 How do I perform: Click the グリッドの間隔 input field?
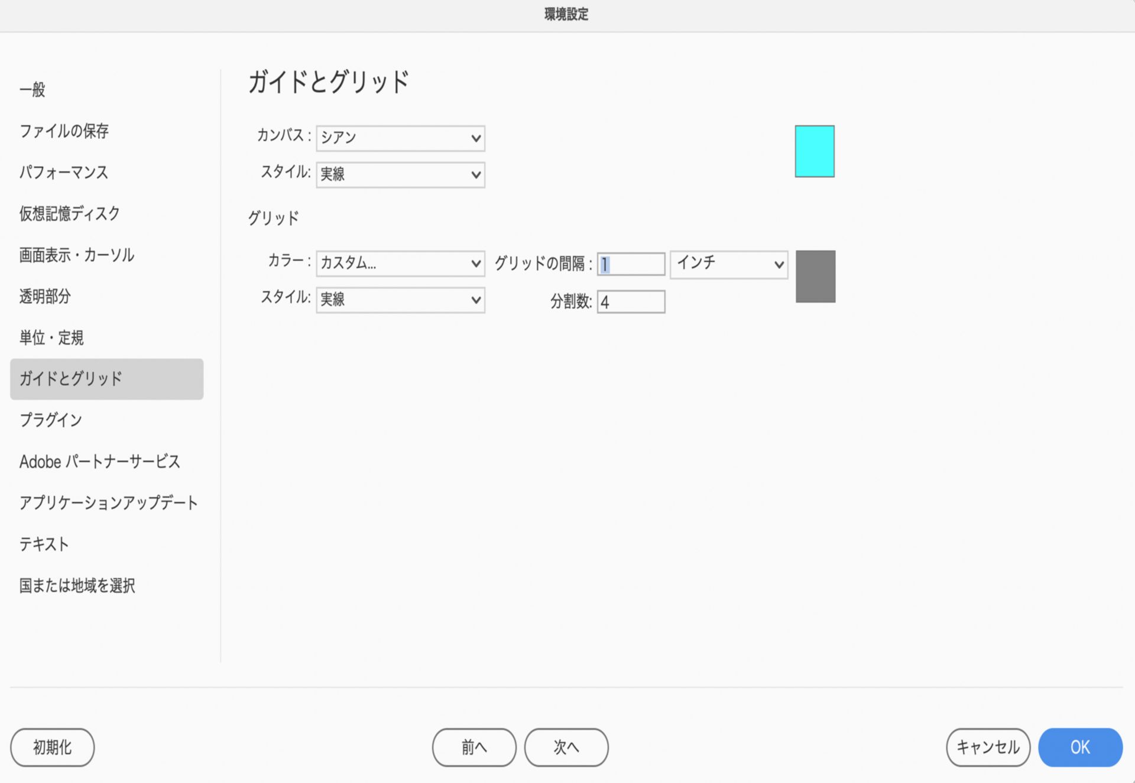(631, 264)
